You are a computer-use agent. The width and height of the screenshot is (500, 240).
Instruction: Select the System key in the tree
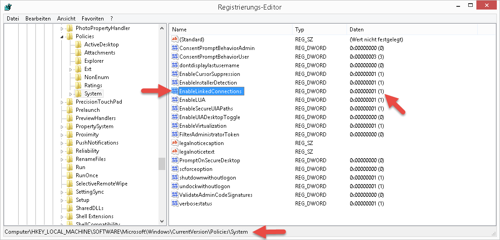(93, 94)
